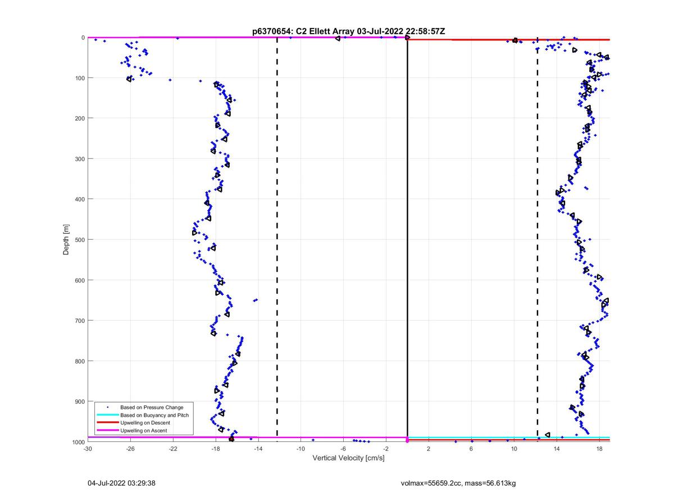
Task: Click y-axis tick label 900
Action: point(79,402)
